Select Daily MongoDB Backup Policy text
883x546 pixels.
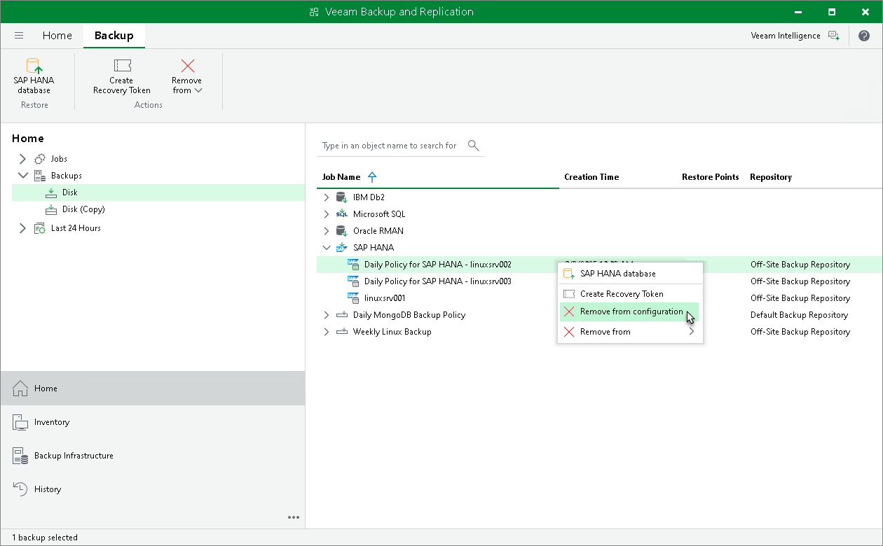[x=409, y=315]
